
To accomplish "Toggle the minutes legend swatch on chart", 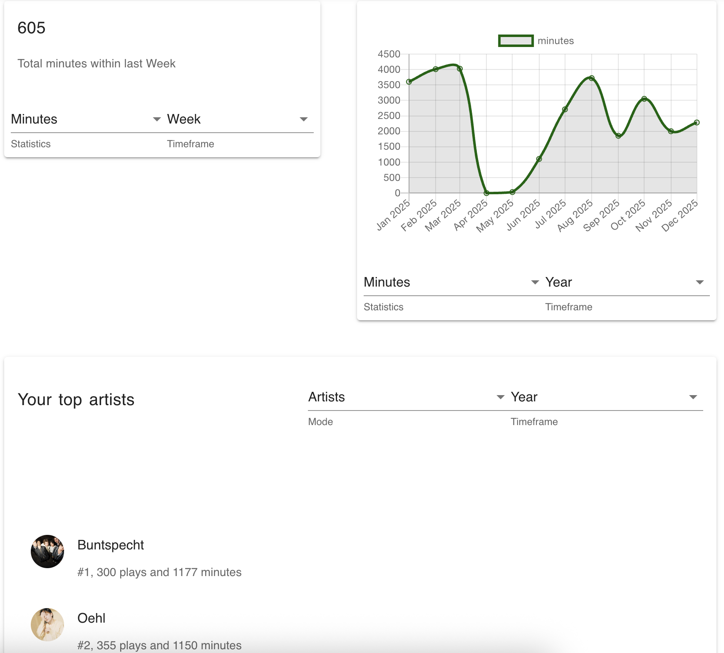I will 516,41.
